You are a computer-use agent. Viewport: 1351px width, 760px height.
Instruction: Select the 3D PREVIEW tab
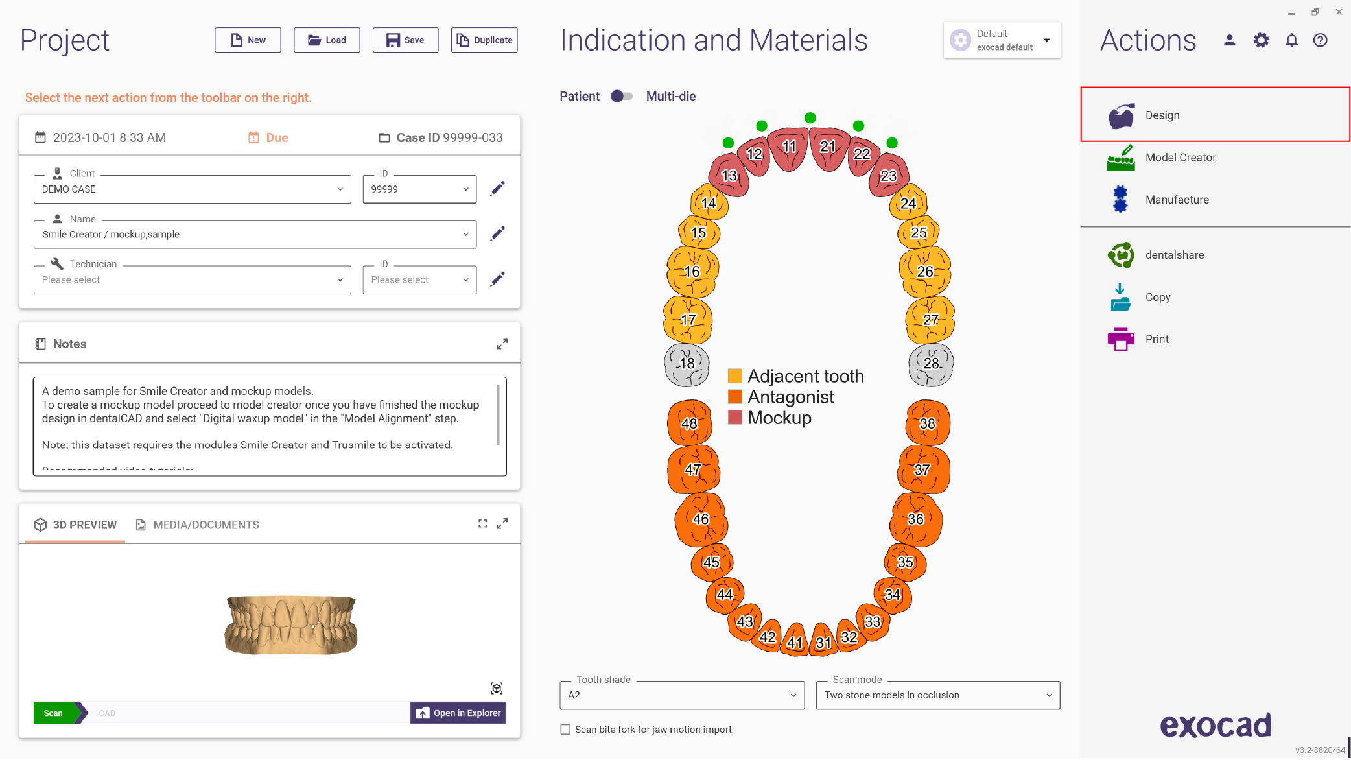(75, 525)
